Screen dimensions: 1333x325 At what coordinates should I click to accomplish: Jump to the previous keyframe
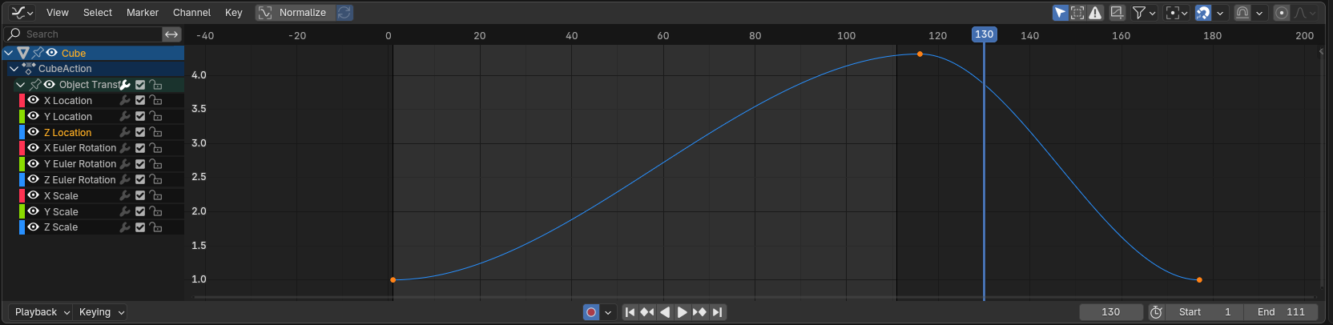pyautogui.click(x=647, y=312)
